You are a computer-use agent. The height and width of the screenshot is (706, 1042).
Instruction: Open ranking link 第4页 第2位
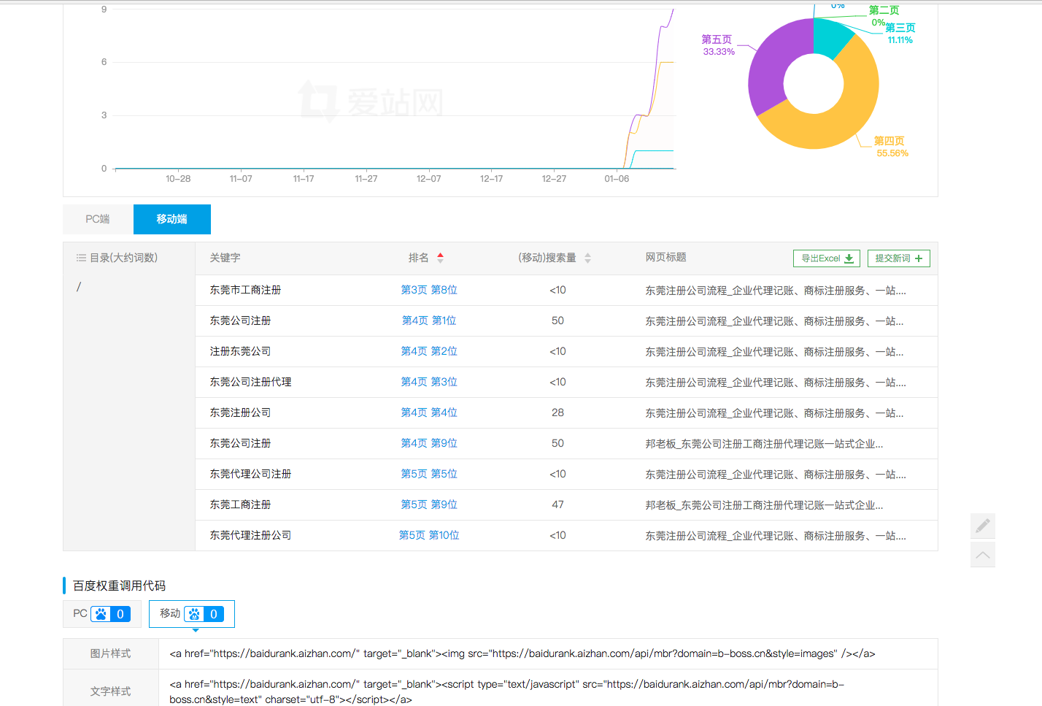click(429, 351)
